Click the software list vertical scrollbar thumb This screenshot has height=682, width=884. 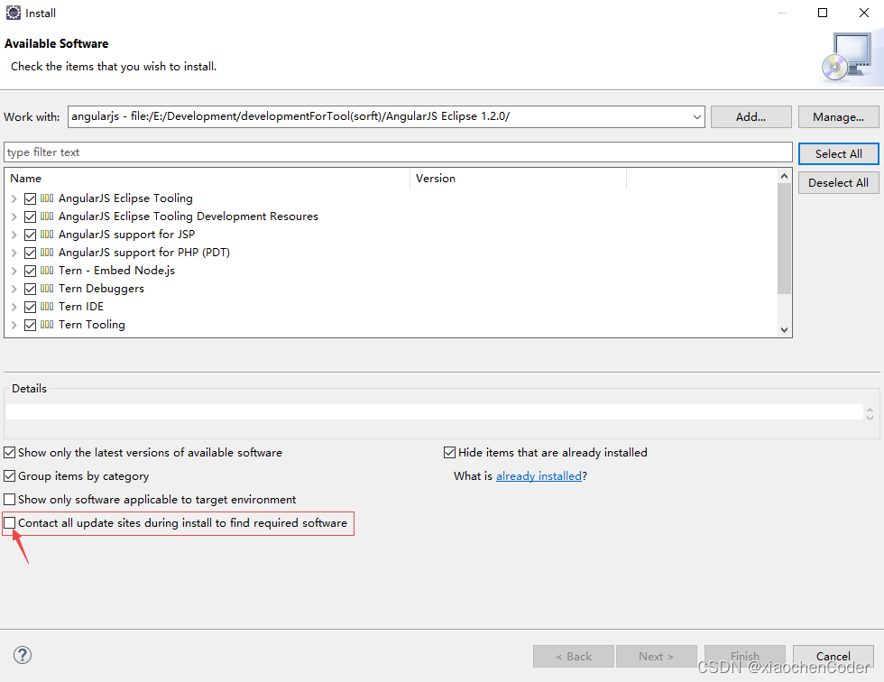coord(784,238)
